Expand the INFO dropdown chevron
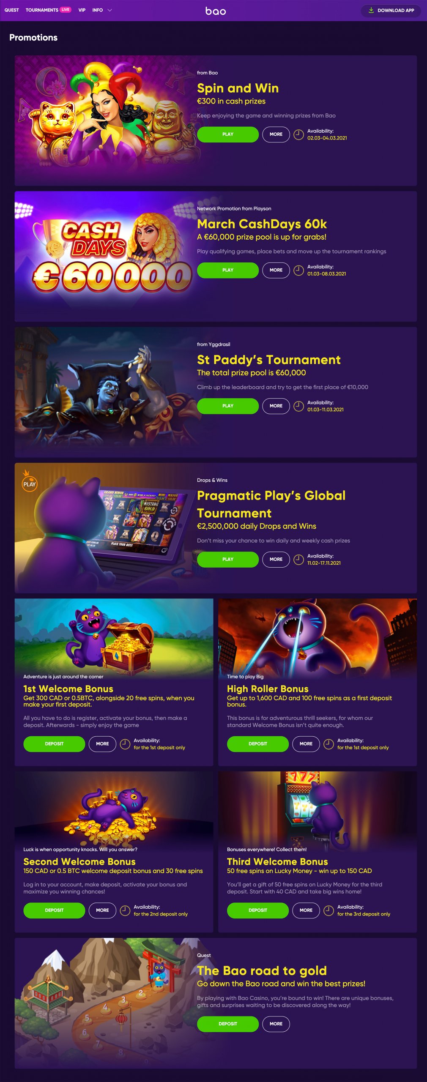 tap(110, 10)
